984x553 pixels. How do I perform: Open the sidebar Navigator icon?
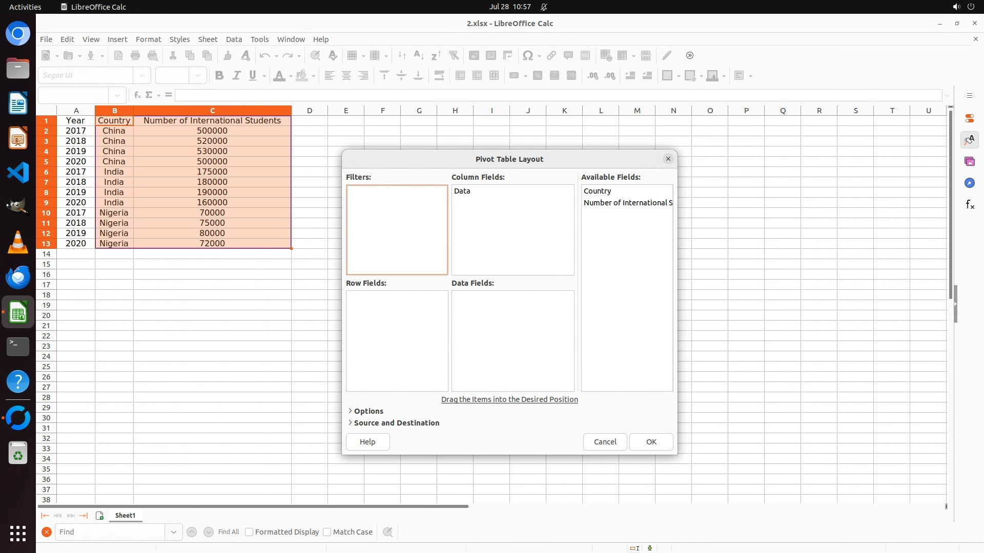tap(969, 183)
